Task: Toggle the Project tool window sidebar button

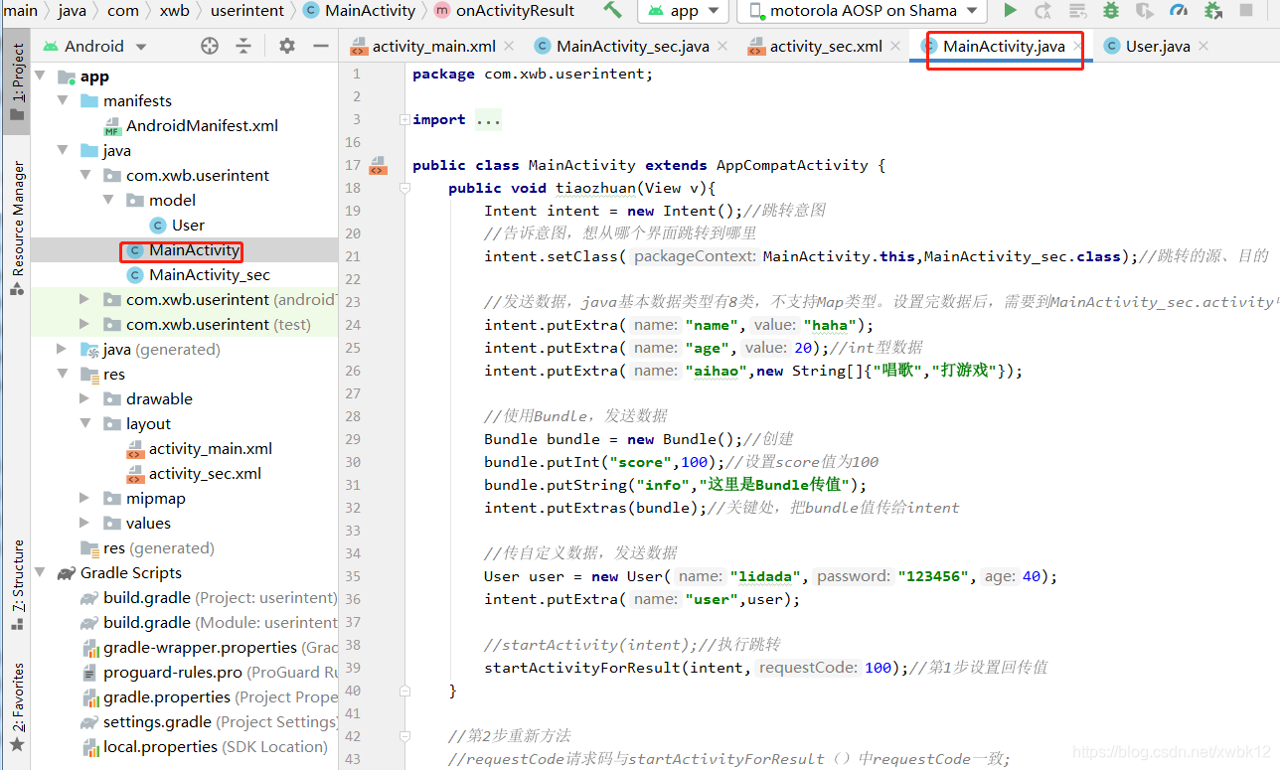Action: 16,84
